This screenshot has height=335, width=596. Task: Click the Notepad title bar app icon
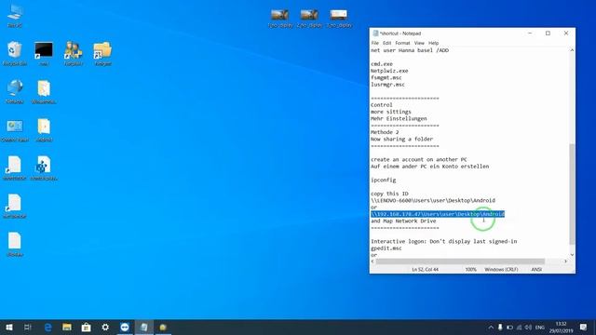pyautogui.click(x=375, y=33)
